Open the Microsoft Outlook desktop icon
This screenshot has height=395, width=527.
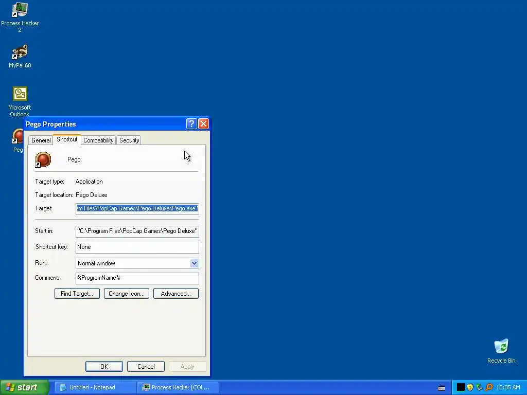pyautogui.click(x=20, y=101)
